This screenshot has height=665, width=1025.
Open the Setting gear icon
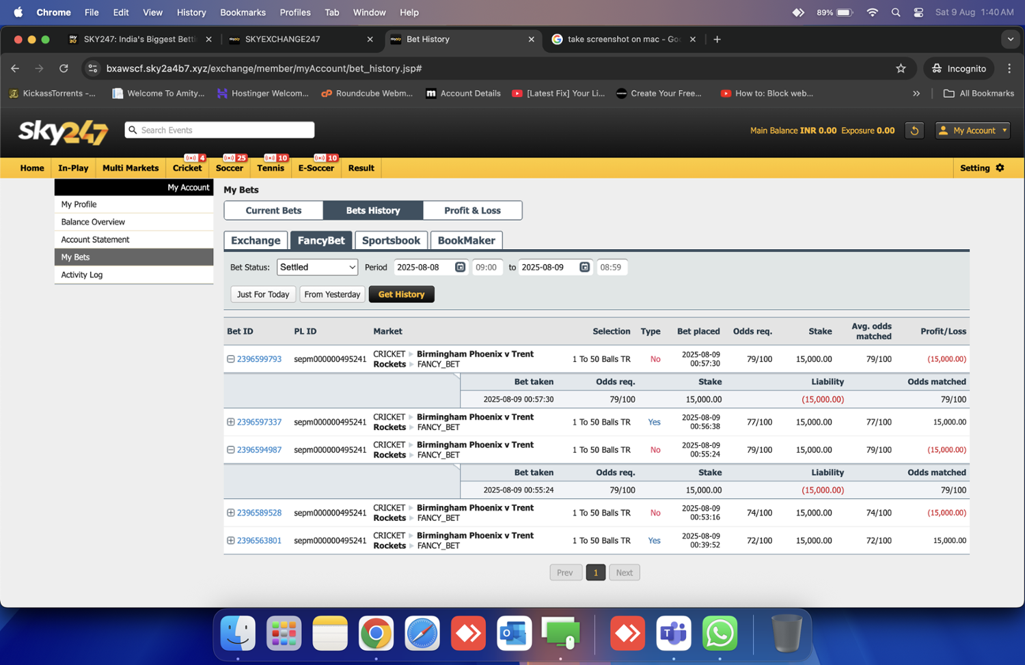click(1000, 168)
